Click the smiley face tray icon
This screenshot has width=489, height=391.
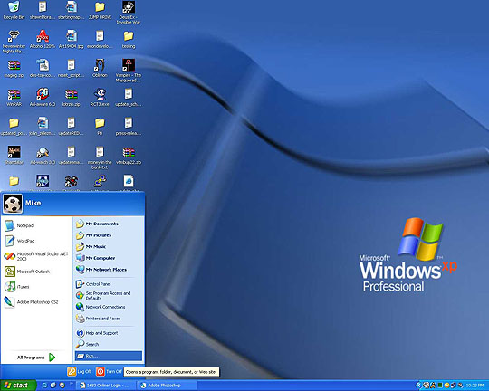tap(446, 386)
